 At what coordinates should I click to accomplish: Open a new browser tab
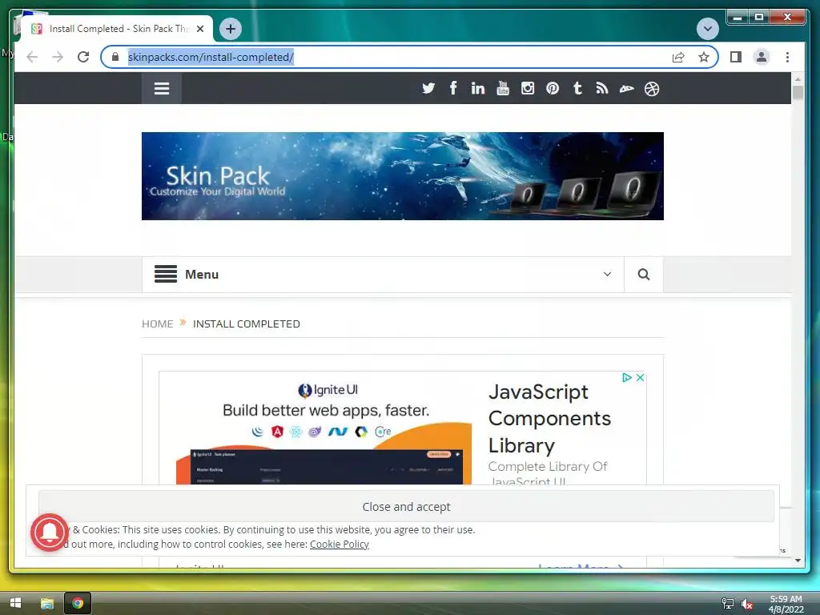(x=231, y=29)
